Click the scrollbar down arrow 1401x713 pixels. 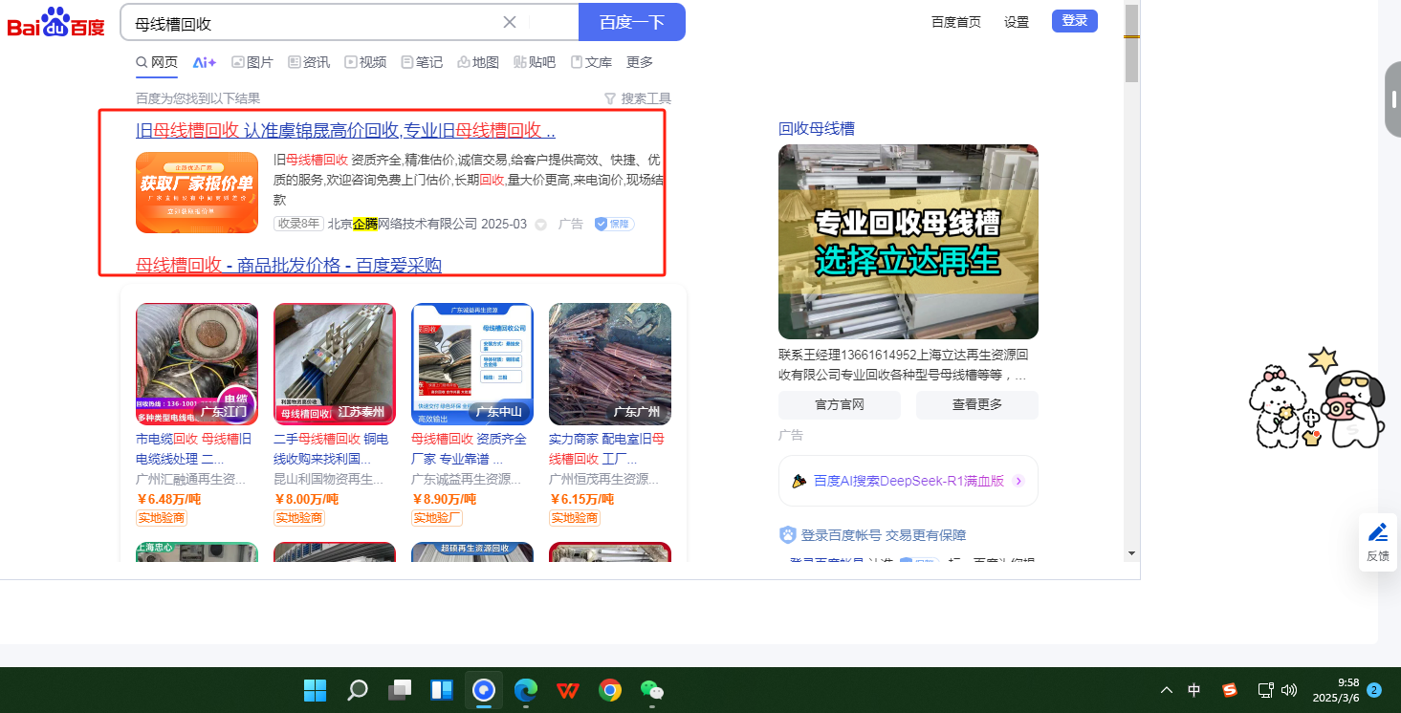tap(1131, 553)
